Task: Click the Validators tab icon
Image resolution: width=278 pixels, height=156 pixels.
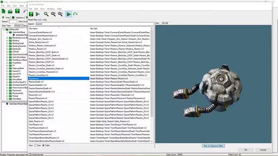Action: tap(13, 17)
